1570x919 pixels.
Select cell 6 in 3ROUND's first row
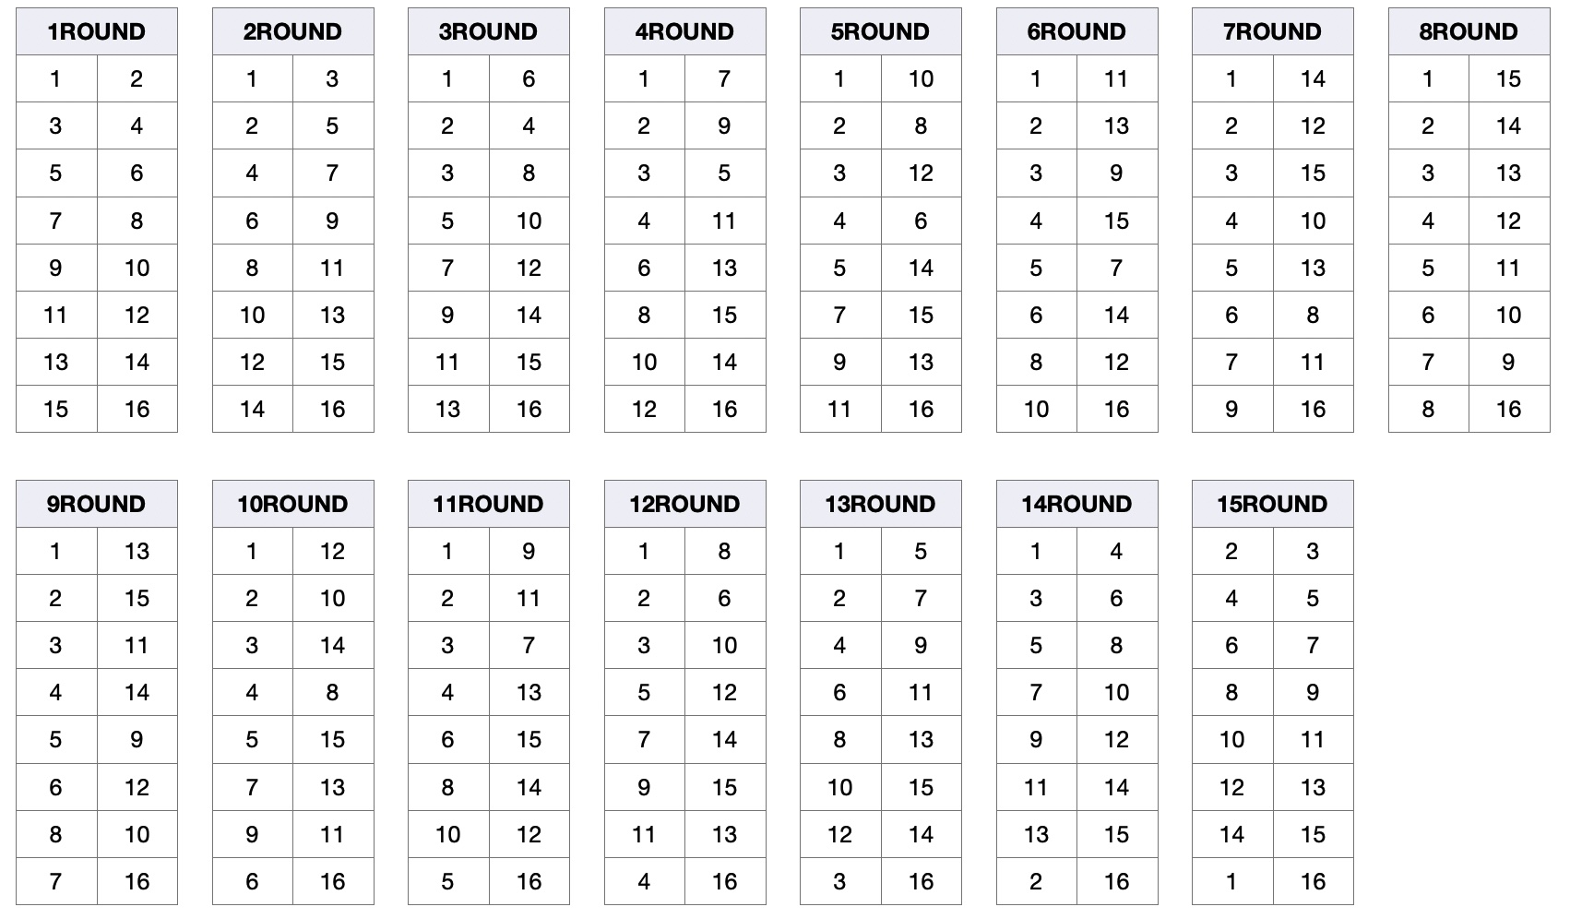click(x=529, y=78)
